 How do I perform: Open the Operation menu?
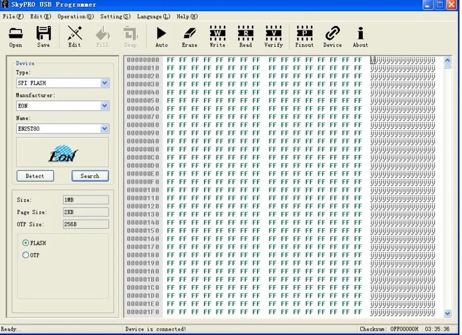point(75,16)
